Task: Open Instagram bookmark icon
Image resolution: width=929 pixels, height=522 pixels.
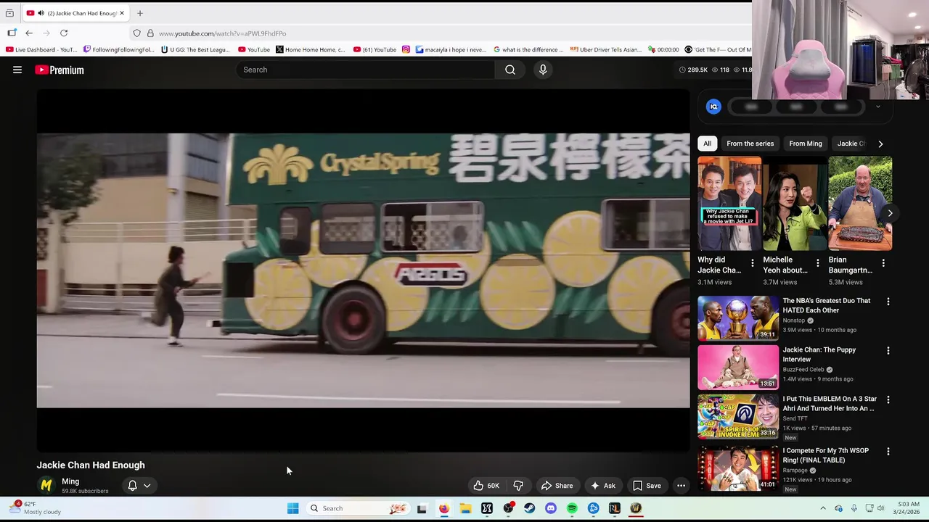Action: click(406, 49)
